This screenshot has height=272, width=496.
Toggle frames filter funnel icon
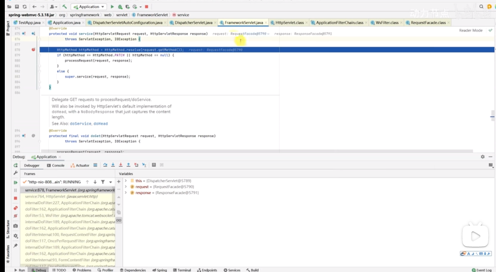pyautogui.click(x=103, y=182)
